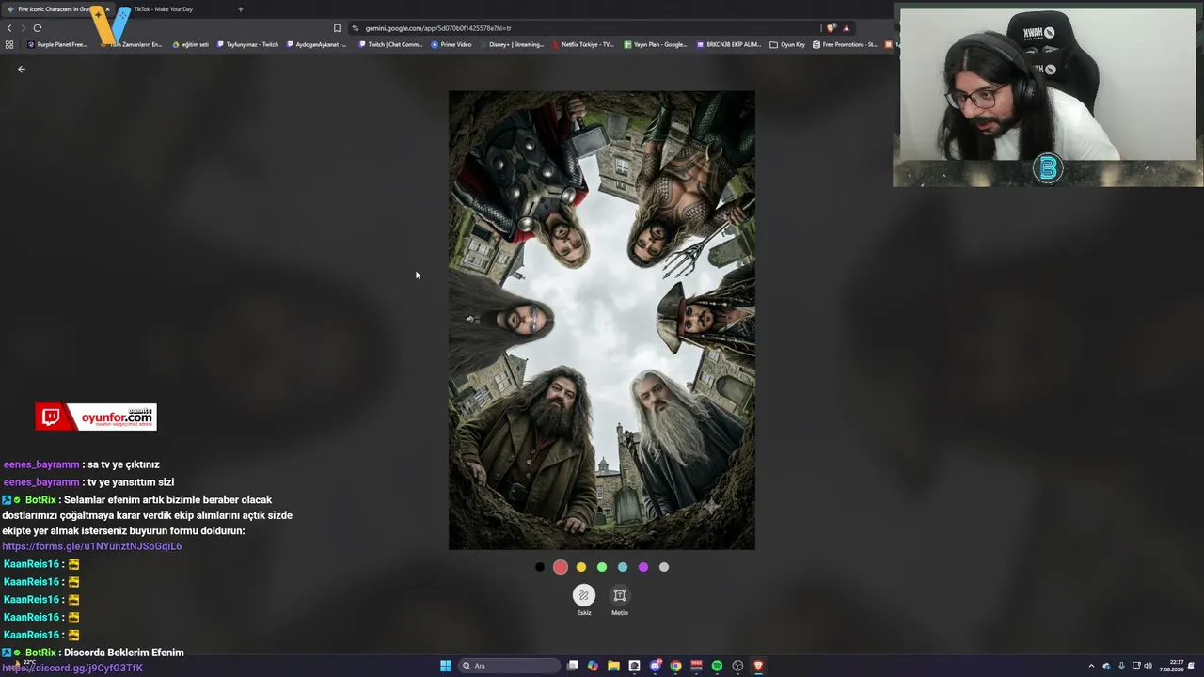The width and height of the screenshot is (1204, 677).
Task: Open the Free Promotions bookmark
Action: point(845,44)
